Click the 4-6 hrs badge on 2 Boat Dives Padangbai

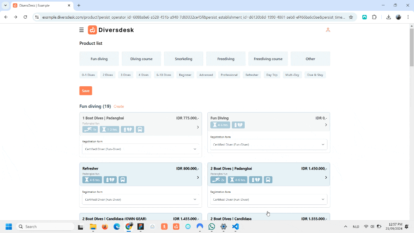237,180
